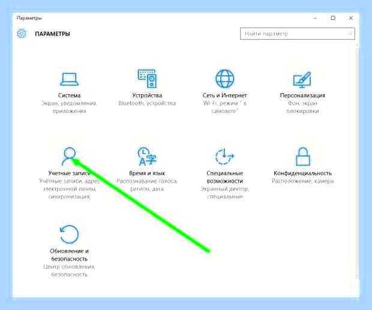The height and width of the screenshot is (310, 372).
Task: Click the 'Bluetooth, устройства' description
Action: [147, 103]
